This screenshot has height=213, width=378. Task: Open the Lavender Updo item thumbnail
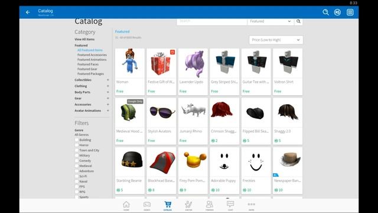click(193, 63)
